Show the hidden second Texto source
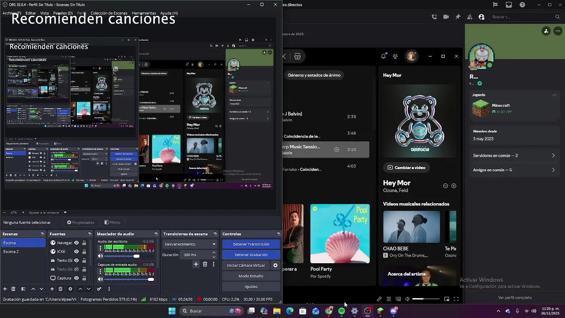This screenshot has width=565, height=318. pos(76,269)
